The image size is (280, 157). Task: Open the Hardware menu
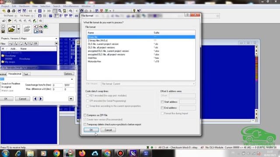(24, 6)
